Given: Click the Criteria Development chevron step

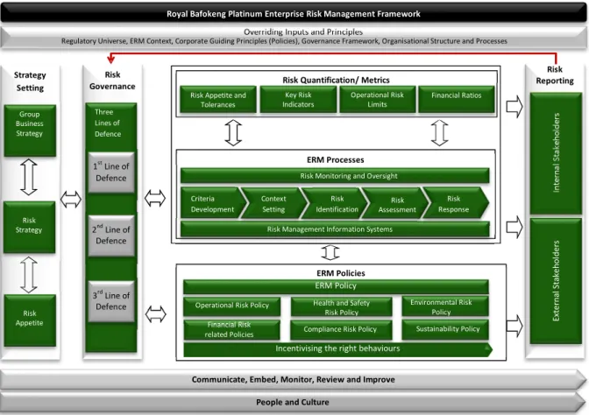Looking at the screenshot, I should tap(213, 204).
